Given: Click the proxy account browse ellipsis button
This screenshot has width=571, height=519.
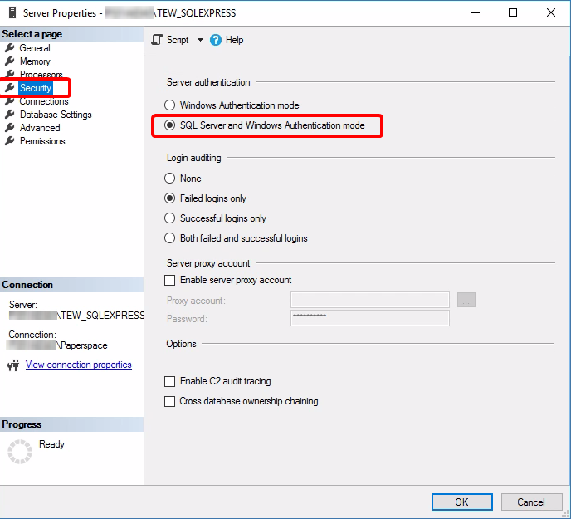Looking at the screenshot, I should pos(466,300).
